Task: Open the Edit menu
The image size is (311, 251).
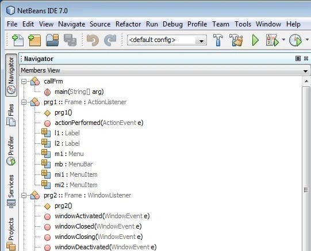Action: [28, 24]
